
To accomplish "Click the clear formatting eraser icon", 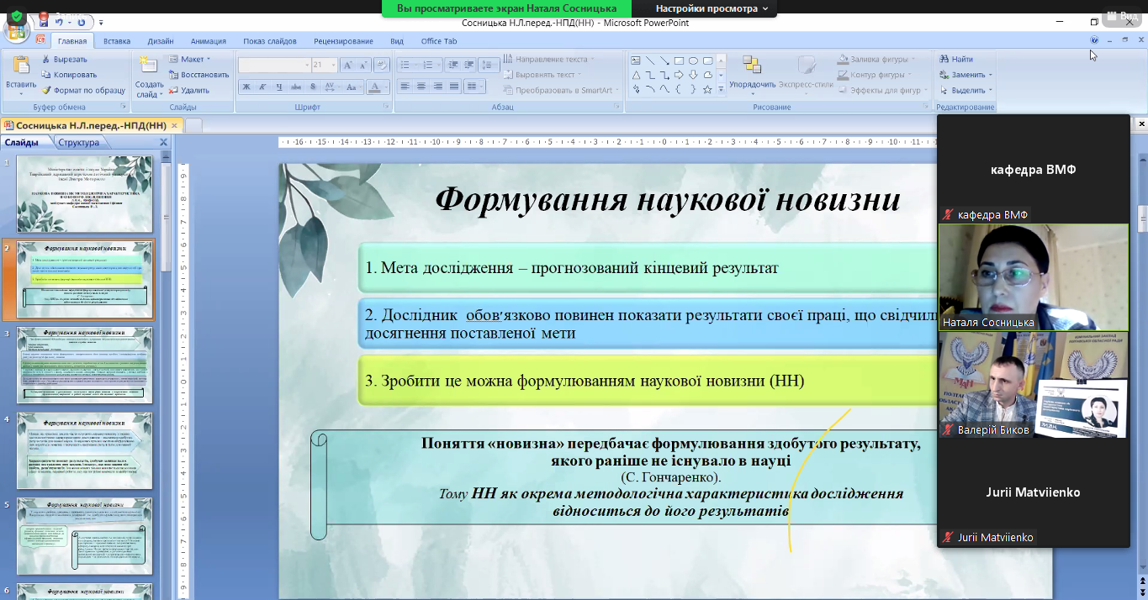I will (x=381, y=66).
